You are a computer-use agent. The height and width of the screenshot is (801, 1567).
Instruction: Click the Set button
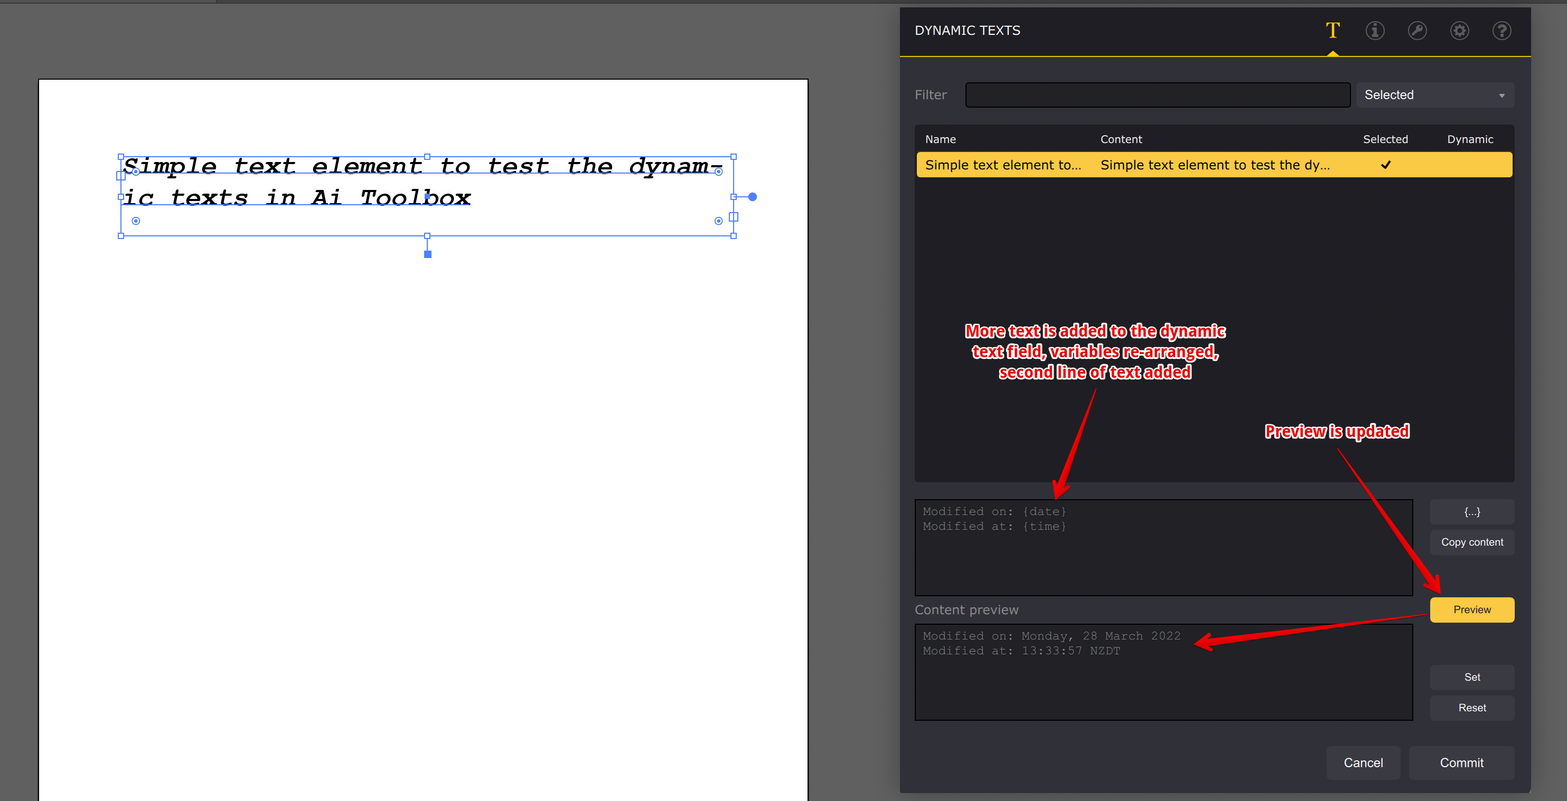[1471, 676]
